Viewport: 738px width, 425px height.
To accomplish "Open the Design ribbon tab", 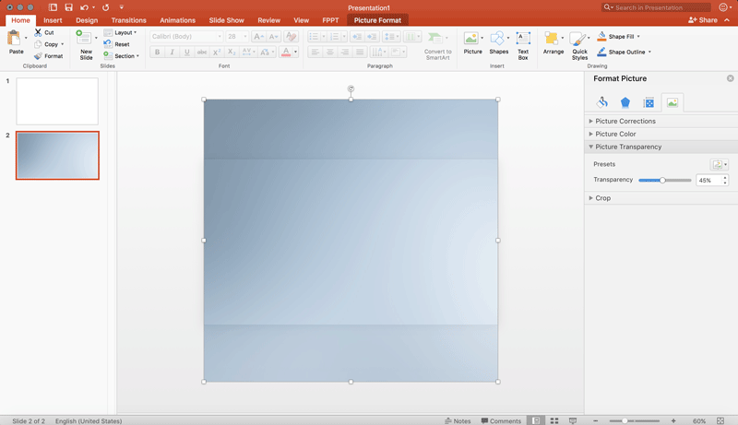I will [x=87, y=20].
